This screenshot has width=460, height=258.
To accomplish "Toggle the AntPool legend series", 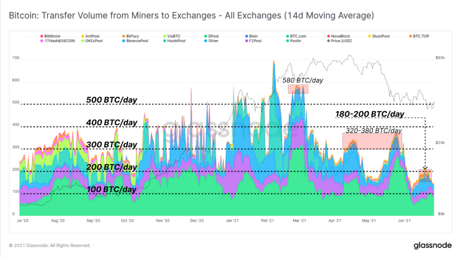I will coord(90,36).
